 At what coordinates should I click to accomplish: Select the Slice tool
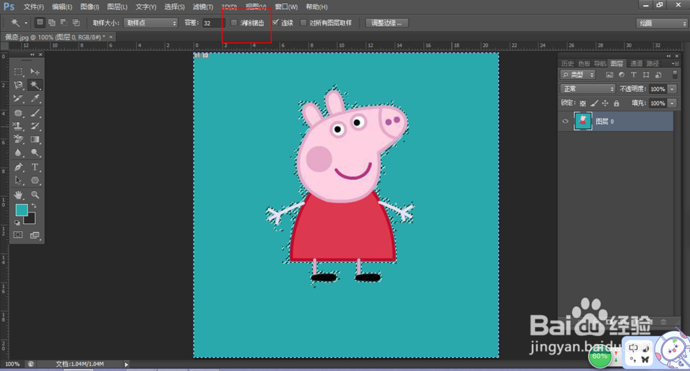click(18, 99)
